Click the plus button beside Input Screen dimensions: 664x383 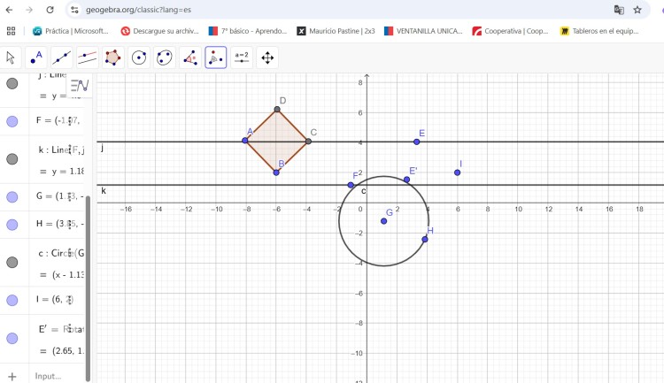pyautogui.click(x=12, y=376)
